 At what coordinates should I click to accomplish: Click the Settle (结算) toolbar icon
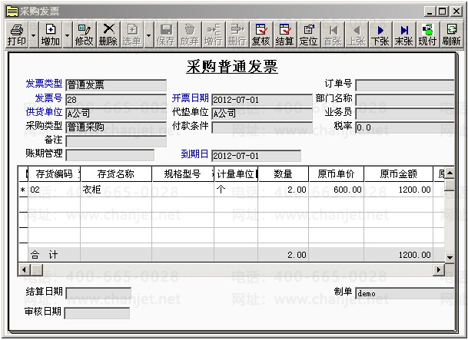(285, 34)
